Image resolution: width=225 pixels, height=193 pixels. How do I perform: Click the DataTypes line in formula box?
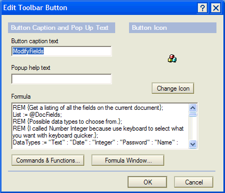point(95,142)
